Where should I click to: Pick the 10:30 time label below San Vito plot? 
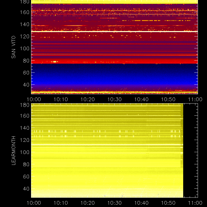115,99
